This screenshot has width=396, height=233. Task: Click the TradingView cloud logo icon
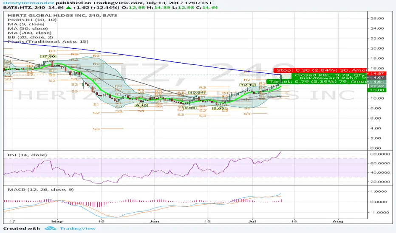[x=51, y=228]
